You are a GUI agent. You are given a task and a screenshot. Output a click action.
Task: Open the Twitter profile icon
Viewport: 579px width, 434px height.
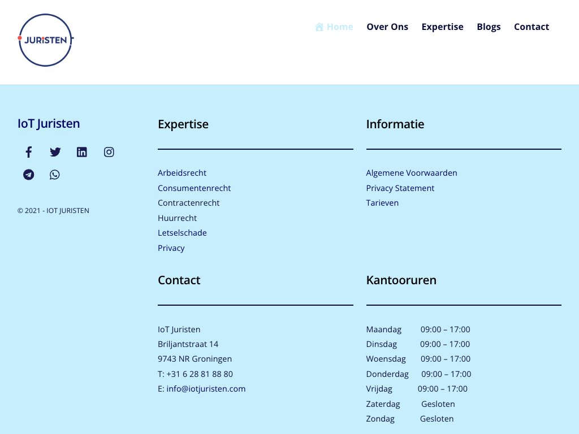(55, 152)
